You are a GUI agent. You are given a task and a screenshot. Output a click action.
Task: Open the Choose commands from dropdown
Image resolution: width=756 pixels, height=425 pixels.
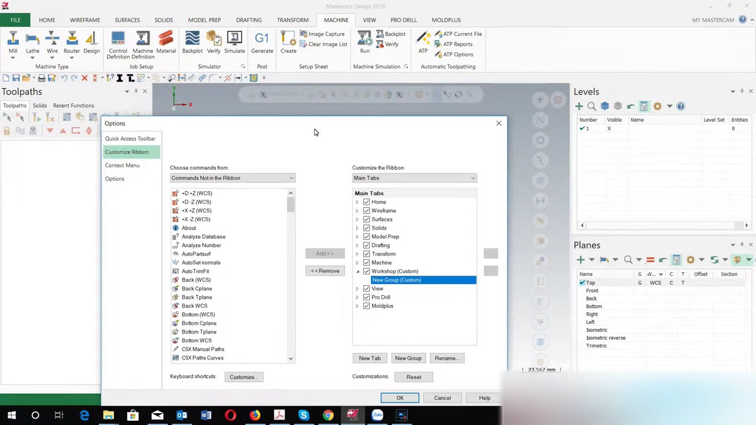coord(232,178)
